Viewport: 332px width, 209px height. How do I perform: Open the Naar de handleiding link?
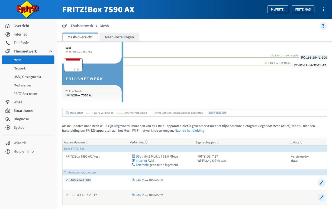189,131
